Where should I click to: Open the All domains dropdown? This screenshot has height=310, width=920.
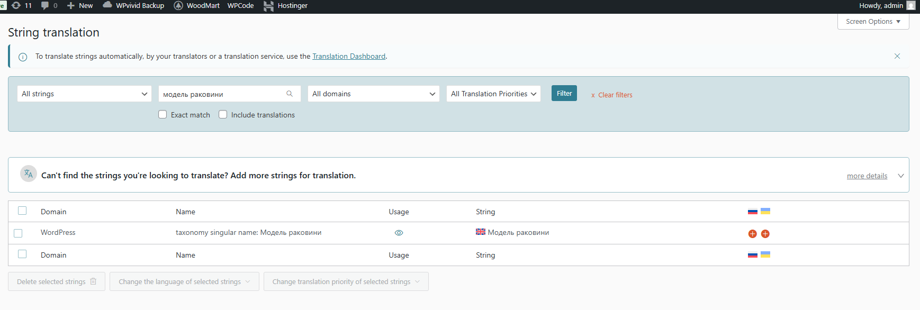[x=373, y=94]
